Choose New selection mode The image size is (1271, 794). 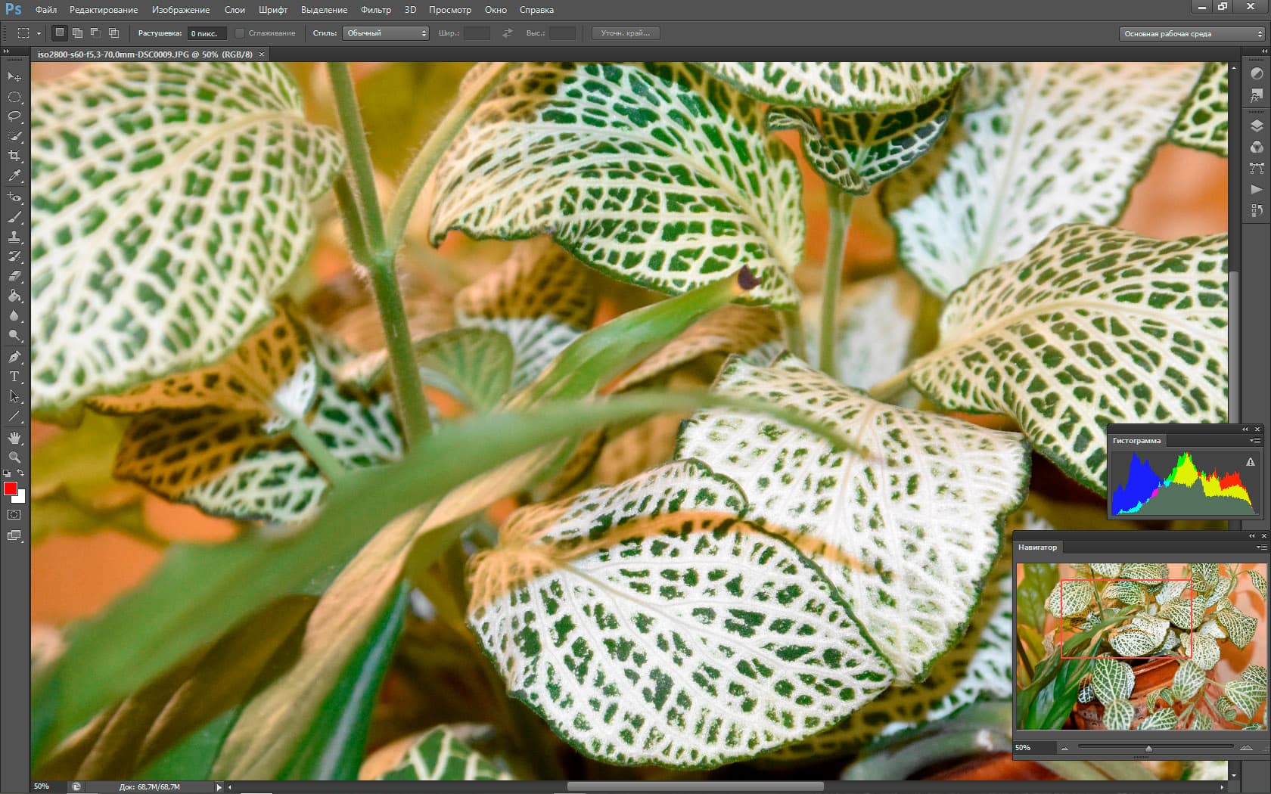coord(60,33)
